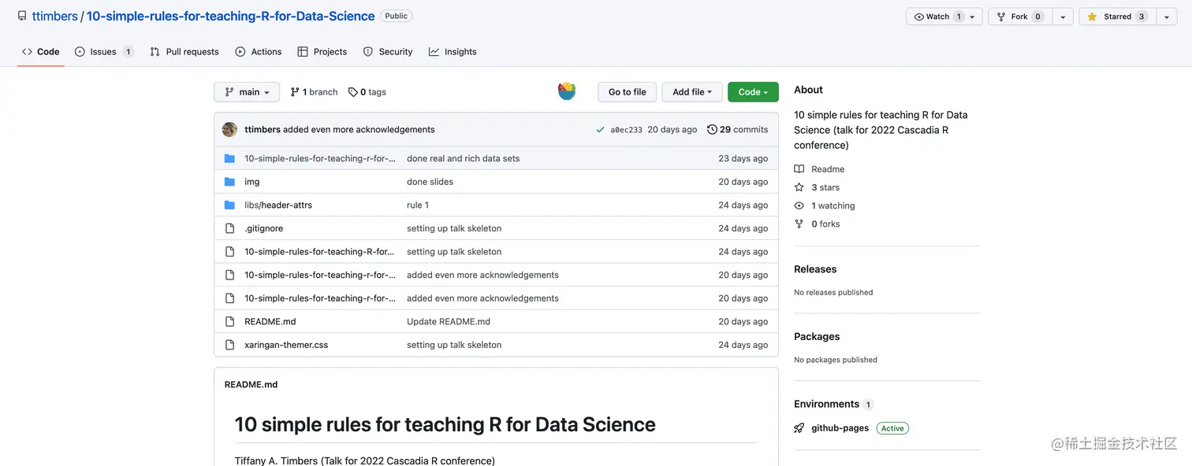Click the rocket icon next to github-pages
The image size is (1192, 466).
coord(799,427)
